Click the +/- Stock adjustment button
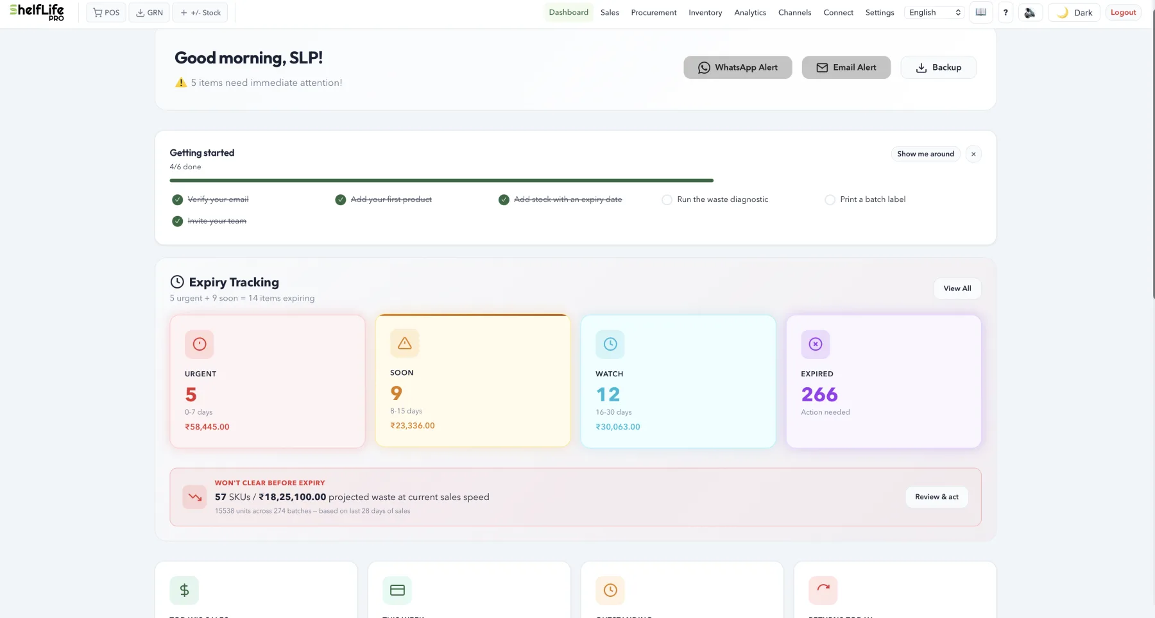Image resolution: width=1155 pixels, height=618 pixels. 200,12
